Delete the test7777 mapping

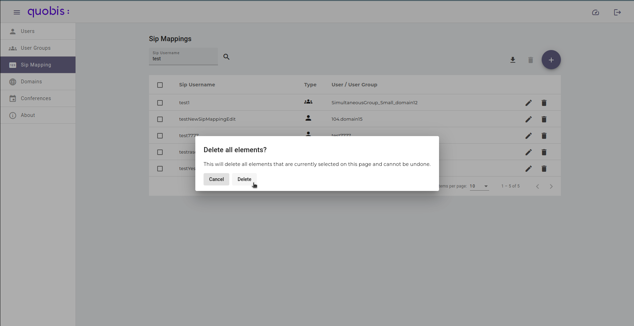544,136
